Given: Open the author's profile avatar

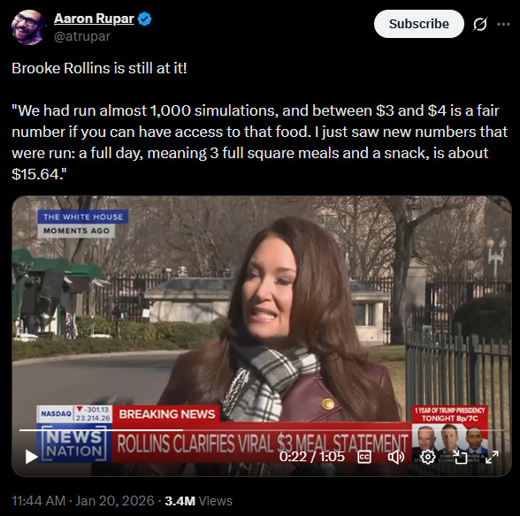Looking at the screenshot, I should (x=28, y=27).
